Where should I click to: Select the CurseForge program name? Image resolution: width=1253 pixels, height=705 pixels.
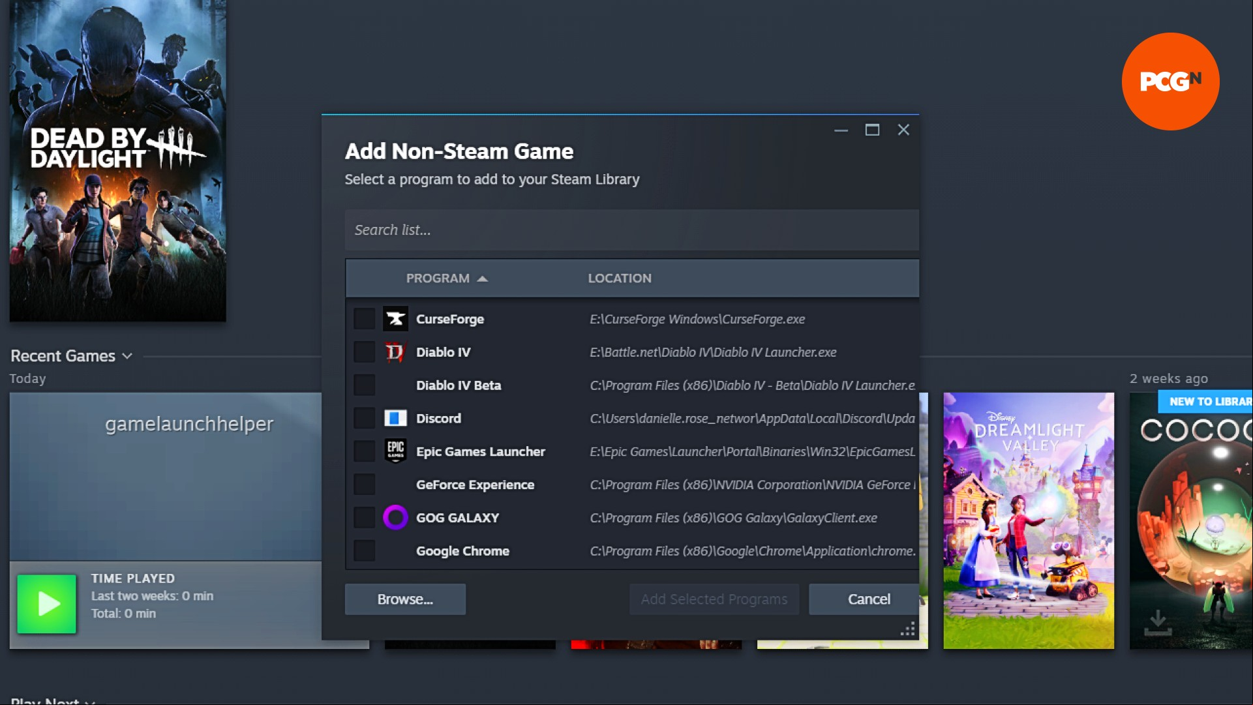450,319
